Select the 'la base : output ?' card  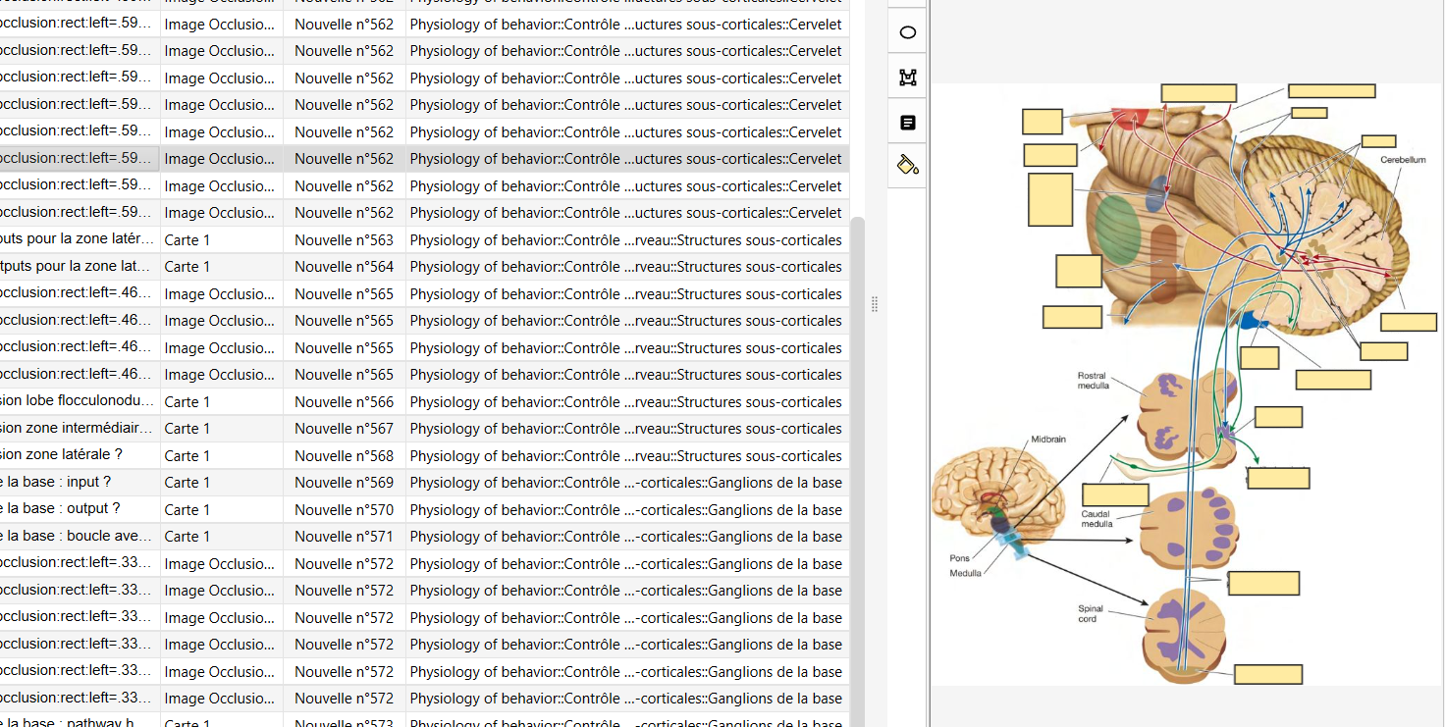click(x=79, y=509)
